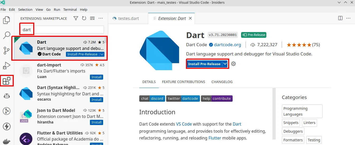The height and width of the screenshot is (145, 355).
Task: Open the File menu
Action: point(3,9)
